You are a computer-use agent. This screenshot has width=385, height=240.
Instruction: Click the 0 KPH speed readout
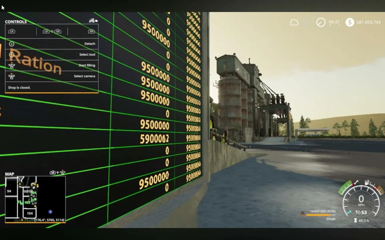361,200
